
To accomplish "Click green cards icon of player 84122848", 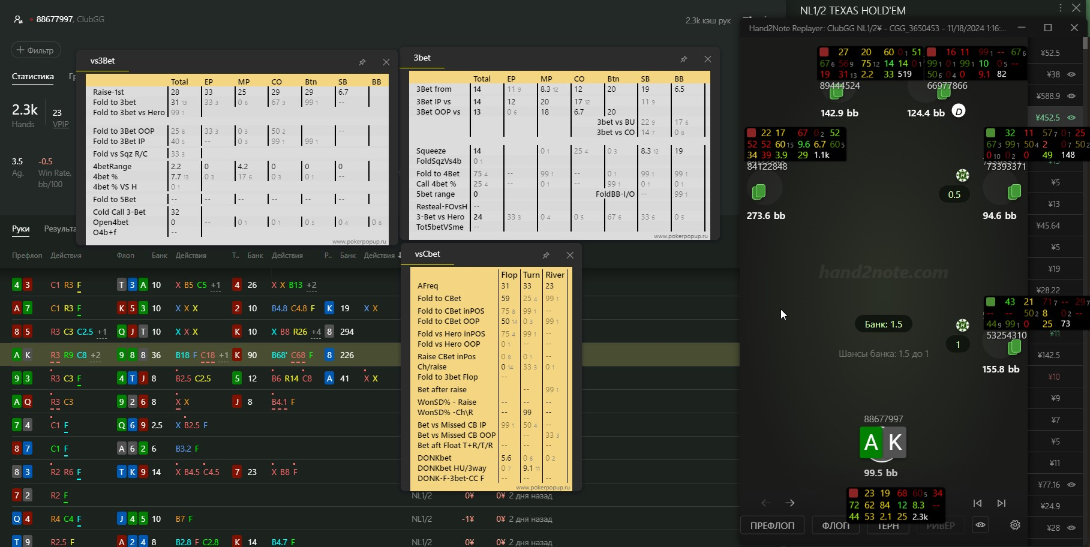I will tap(758, 191).
